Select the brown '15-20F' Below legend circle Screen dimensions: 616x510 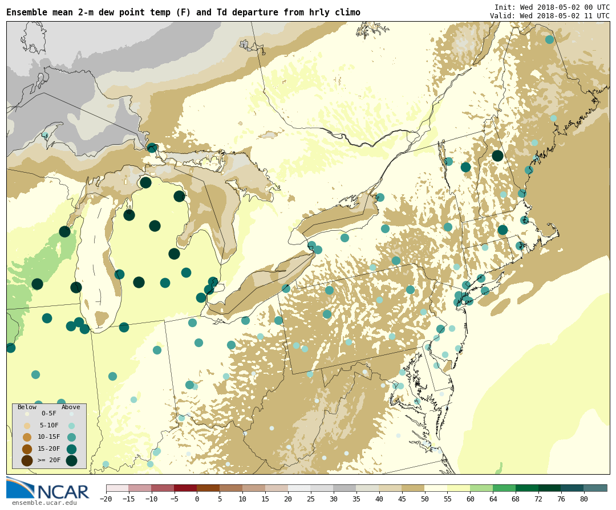click(x=27, y=449)
